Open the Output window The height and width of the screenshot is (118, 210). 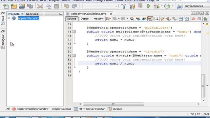click(x=115, y=109)
